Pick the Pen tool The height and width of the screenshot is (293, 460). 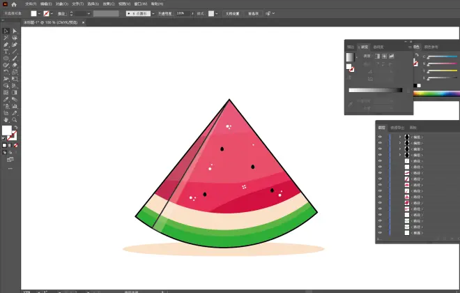[x=6, y=45]
